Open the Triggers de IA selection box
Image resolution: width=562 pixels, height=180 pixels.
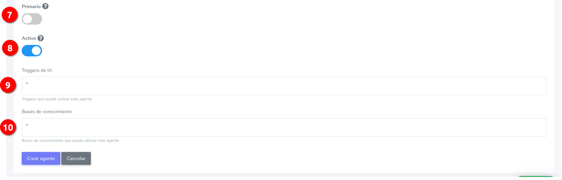coord(284,86)
